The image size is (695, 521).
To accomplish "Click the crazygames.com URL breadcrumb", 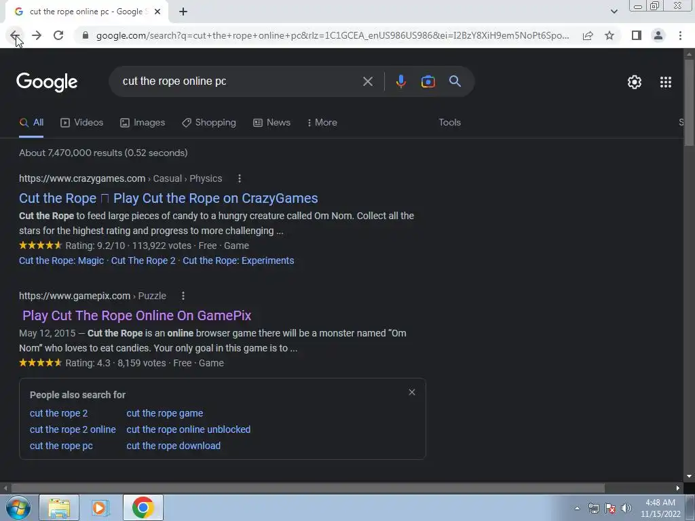I will 121,178.
